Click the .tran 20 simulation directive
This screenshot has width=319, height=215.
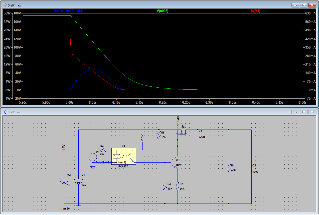(64, 208)
